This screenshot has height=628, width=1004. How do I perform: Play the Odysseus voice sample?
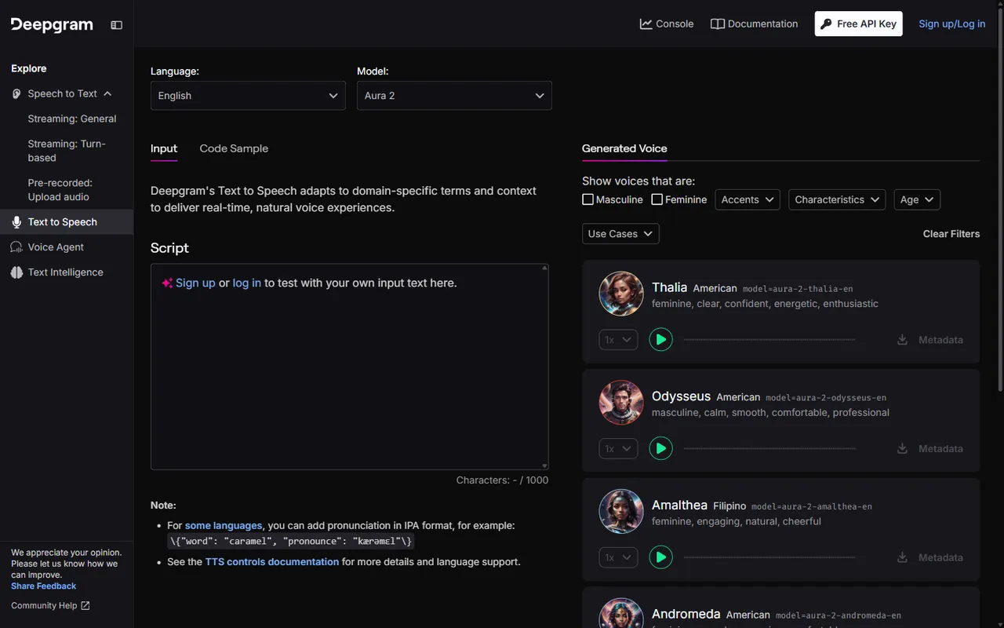660,448
